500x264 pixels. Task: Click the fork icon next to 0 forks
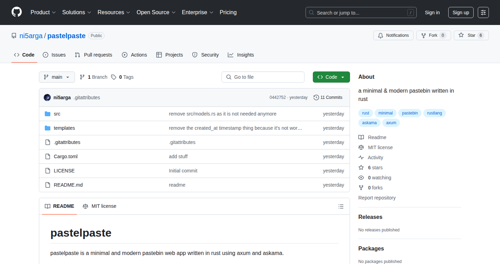361,188
